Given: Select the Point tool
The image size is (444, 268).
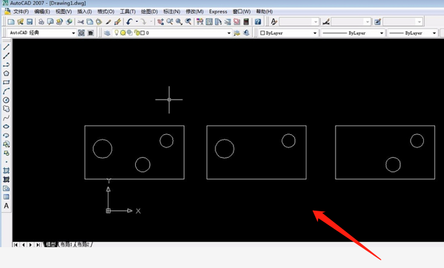Looking at the screenshot, I should (x=7, y=162).
